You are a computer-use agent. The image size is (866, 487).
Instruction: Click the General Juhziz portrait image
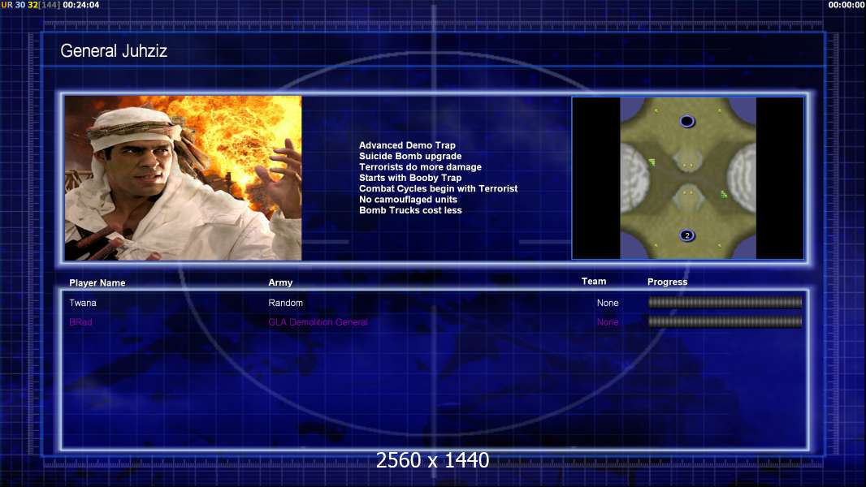183,178
